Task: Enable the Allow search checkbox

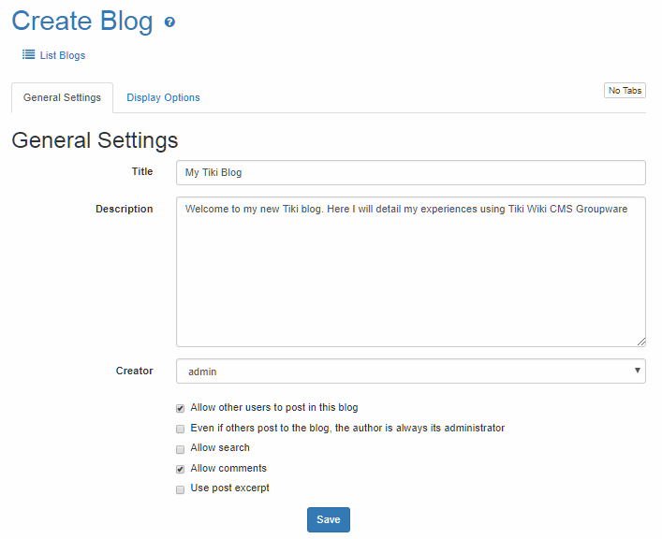Action: 180,449
